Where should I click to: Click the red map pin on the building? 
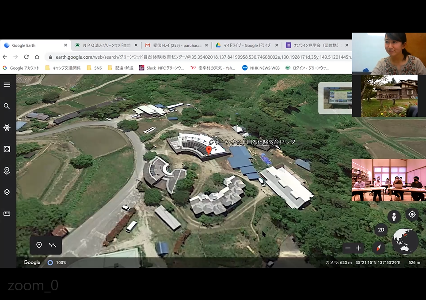click(x=209, y=150)
